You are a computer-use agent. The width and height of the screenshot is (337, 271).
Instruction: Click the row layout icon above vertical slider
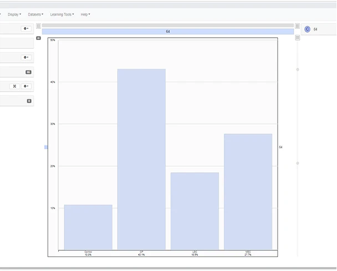pyautogui.click(x=298, y=38)
